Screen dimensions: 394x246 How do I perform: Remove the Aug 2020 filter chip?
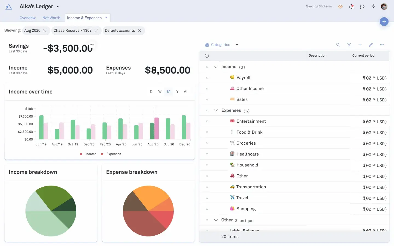(x=45, y=31)
